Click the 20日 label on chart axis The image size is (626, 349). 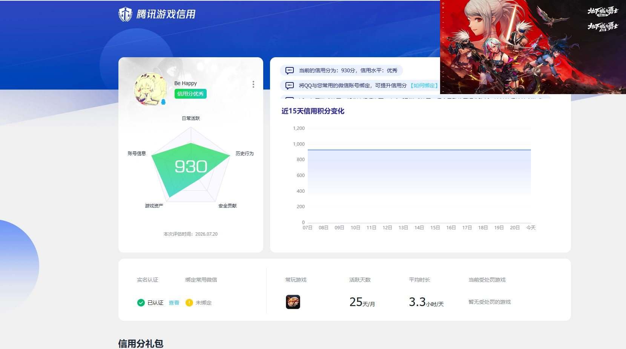click(515, 227)
